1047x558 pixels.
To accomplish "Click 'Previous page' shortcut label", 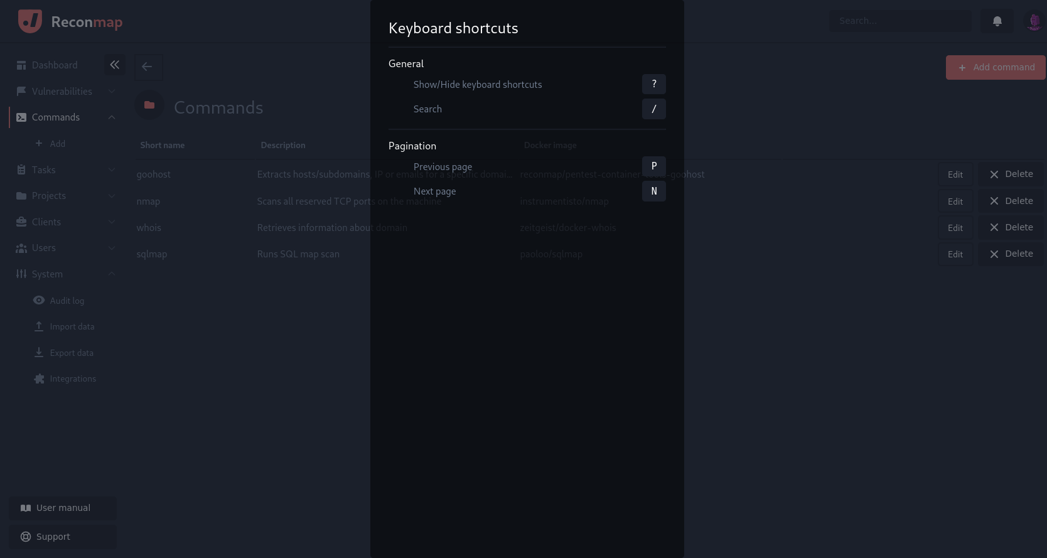I will click(443, 167).
